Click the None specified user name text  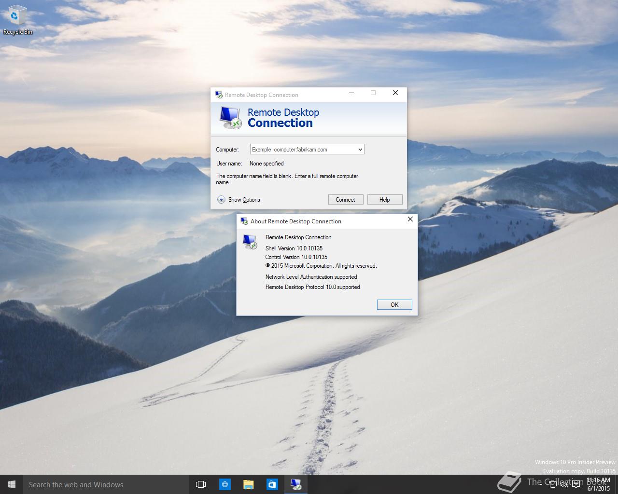click(267, 164)
